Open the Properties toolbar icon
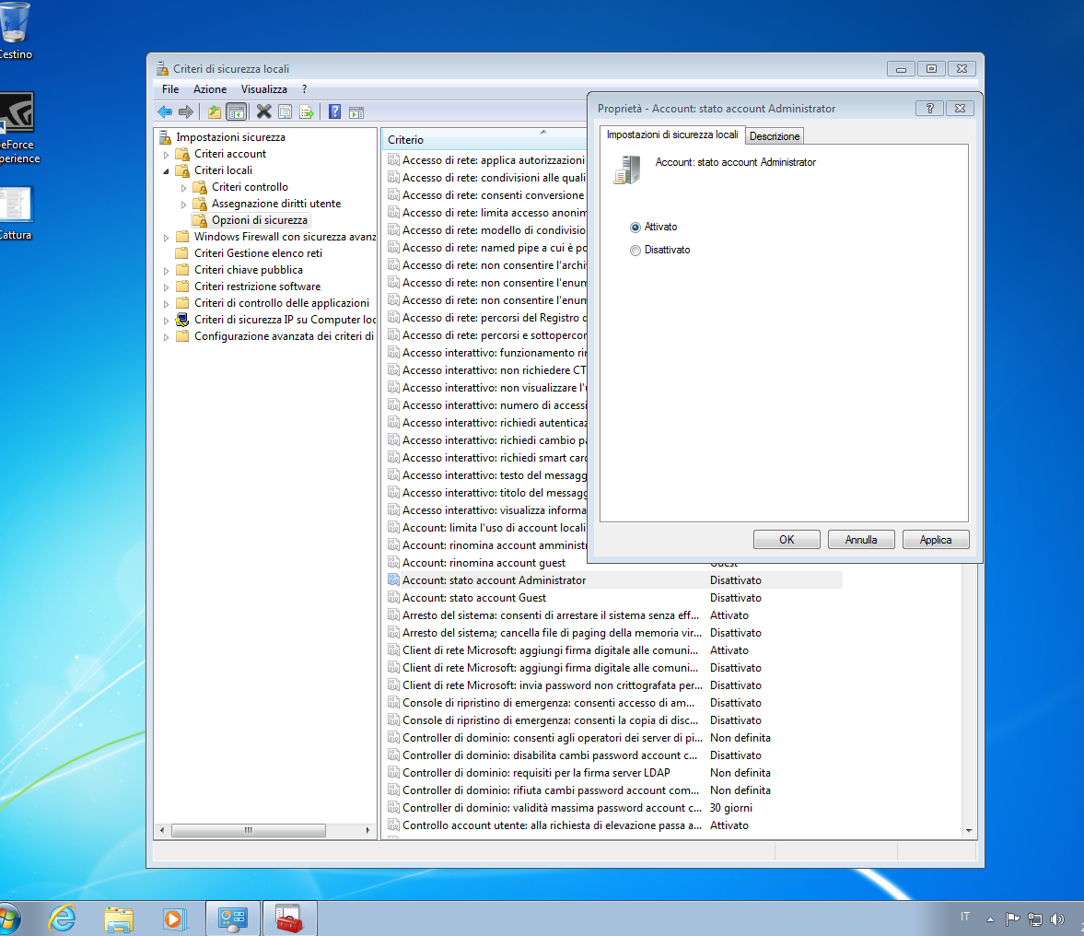This screenshot has width=1084, height=936. click(x=286, y=111)
